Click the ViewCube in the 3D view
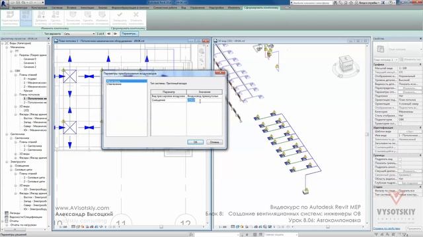Image resolution: width=423 pixels, height=237 pixels. click(x=346, y=64)
